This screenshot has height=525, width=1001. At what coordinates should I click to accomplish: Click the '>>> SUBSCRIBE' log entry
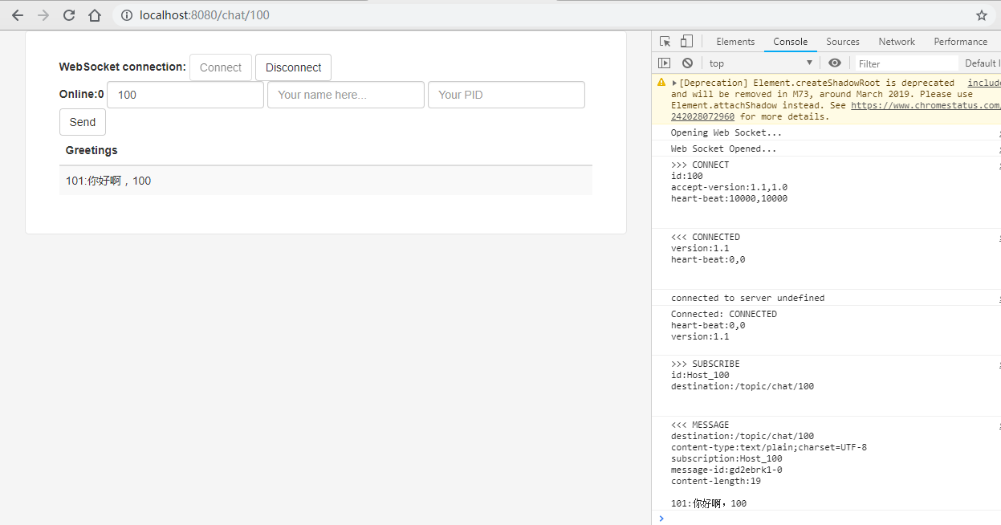(x=706, y=364)
